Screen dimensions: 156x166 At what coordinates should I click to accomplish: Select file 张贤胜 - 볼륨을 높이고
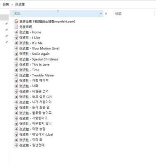[35, 113]
